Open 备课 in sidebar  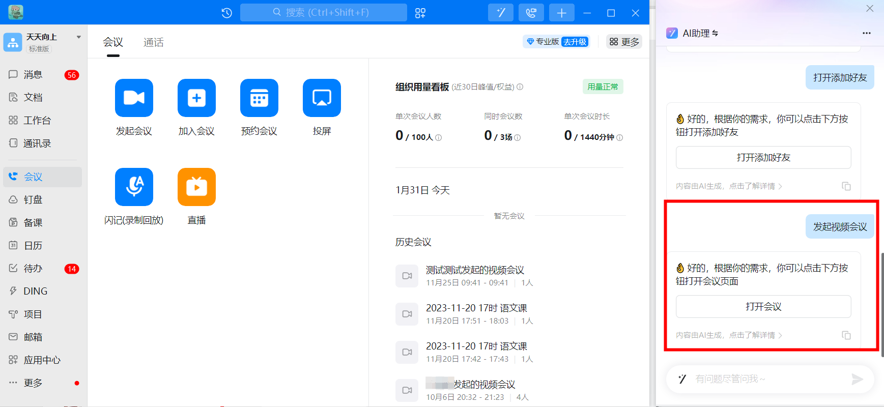(43, 222)
